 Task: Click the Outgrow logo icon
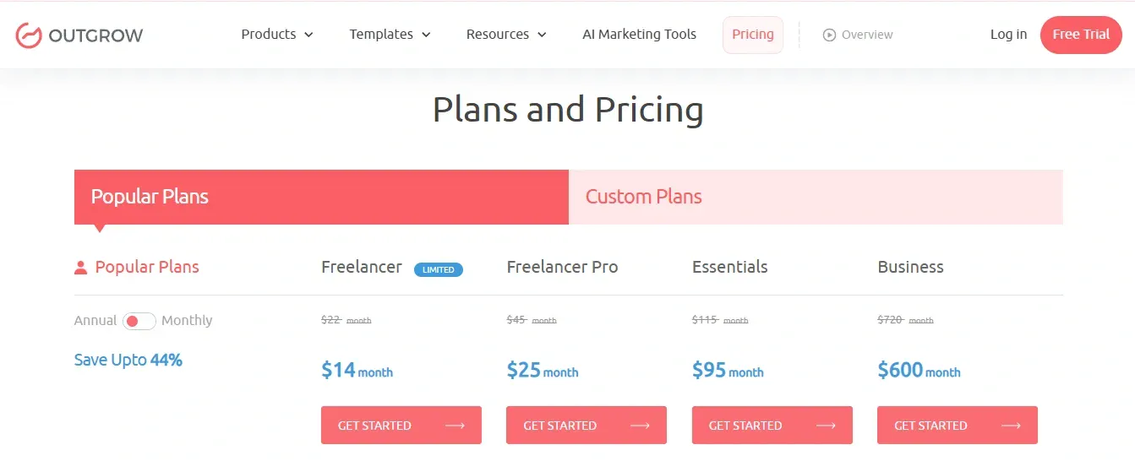(29, 35)
